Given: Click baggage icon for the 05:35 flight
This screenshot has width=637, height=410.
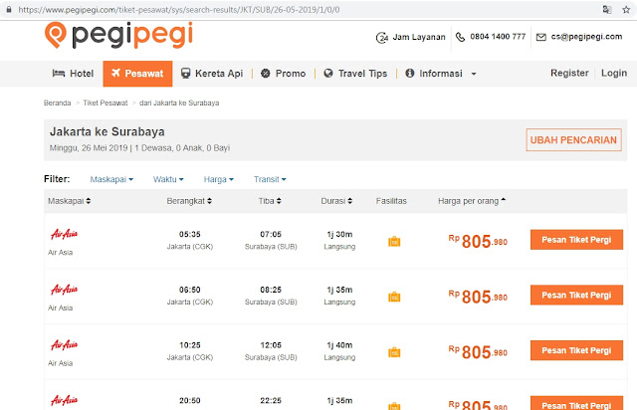Looking at the screenshot, I should [x=394, y=242].
